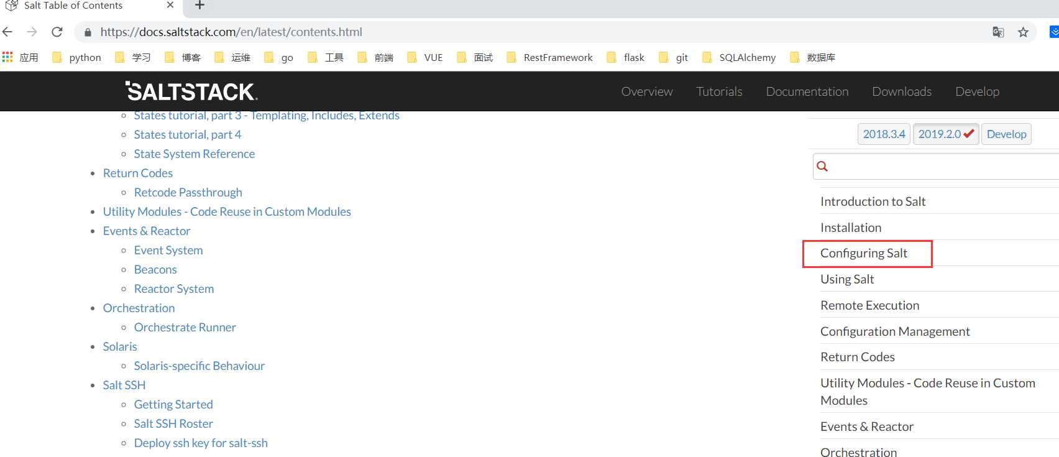Open the SQLAlchemy bookmark folder
The height and width of the screenshot is (457, 1059).
click(739, 57)
